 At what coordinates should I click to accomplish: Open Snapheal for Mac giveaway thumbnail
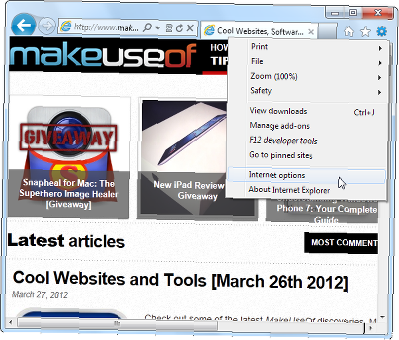69,157
